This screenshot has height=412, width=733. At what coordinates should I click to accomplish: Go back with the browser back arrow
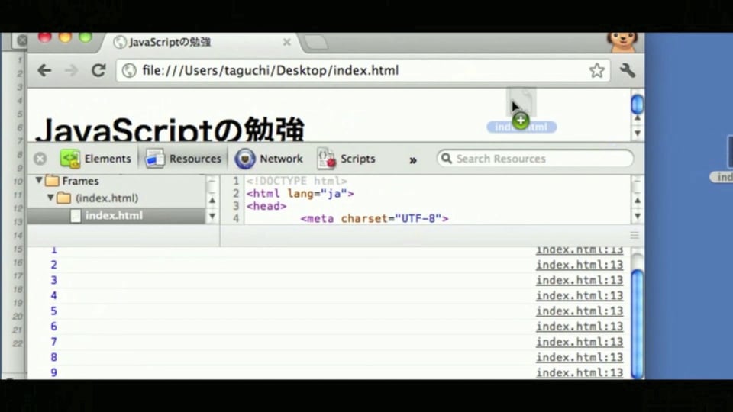point(44,70)
